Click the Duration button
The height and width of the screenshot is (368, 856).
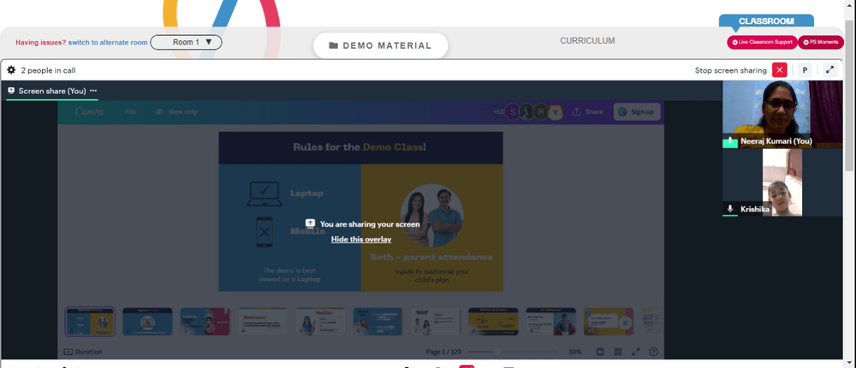(x=83, y=352)
